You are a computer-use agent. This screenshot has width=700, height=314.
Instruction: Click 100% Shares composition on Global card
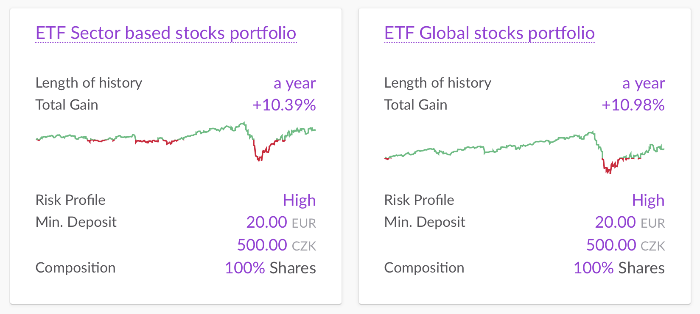point(619,268)
